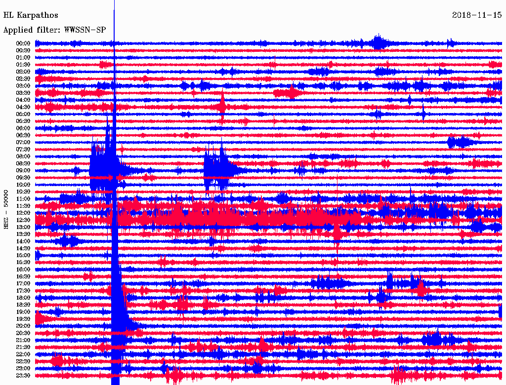Select the 18:00 time label
The width and height of the screenshot is (506, 385).
(x=23, y=298)
